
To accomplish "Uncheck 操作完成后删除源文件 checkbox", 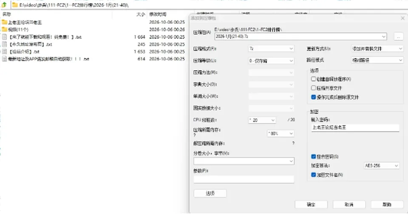I will click(314, 97).
